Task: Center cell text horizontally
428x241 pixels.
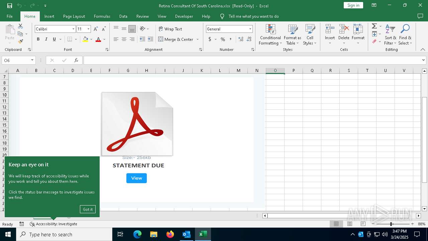Action: (x=124, y=39)
